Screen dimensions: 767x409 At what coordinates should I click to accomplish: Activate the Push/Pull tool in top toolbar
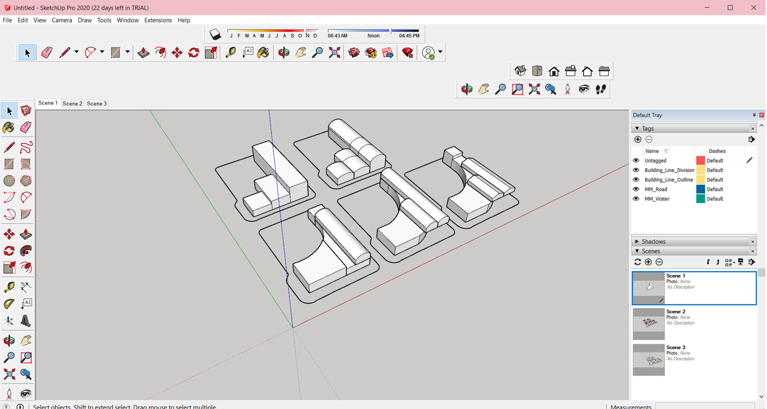(x=143, y=53)
